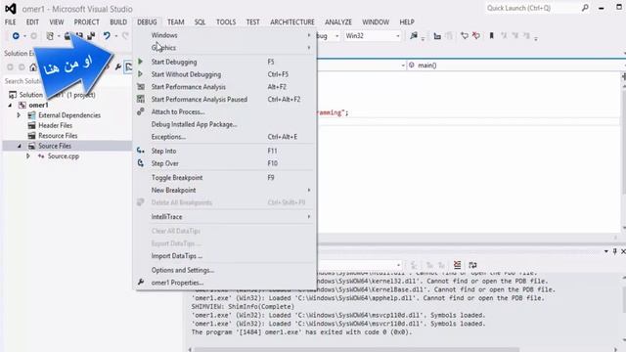
Task: Toggle word wrap in Output window
Action: point(472,265)
